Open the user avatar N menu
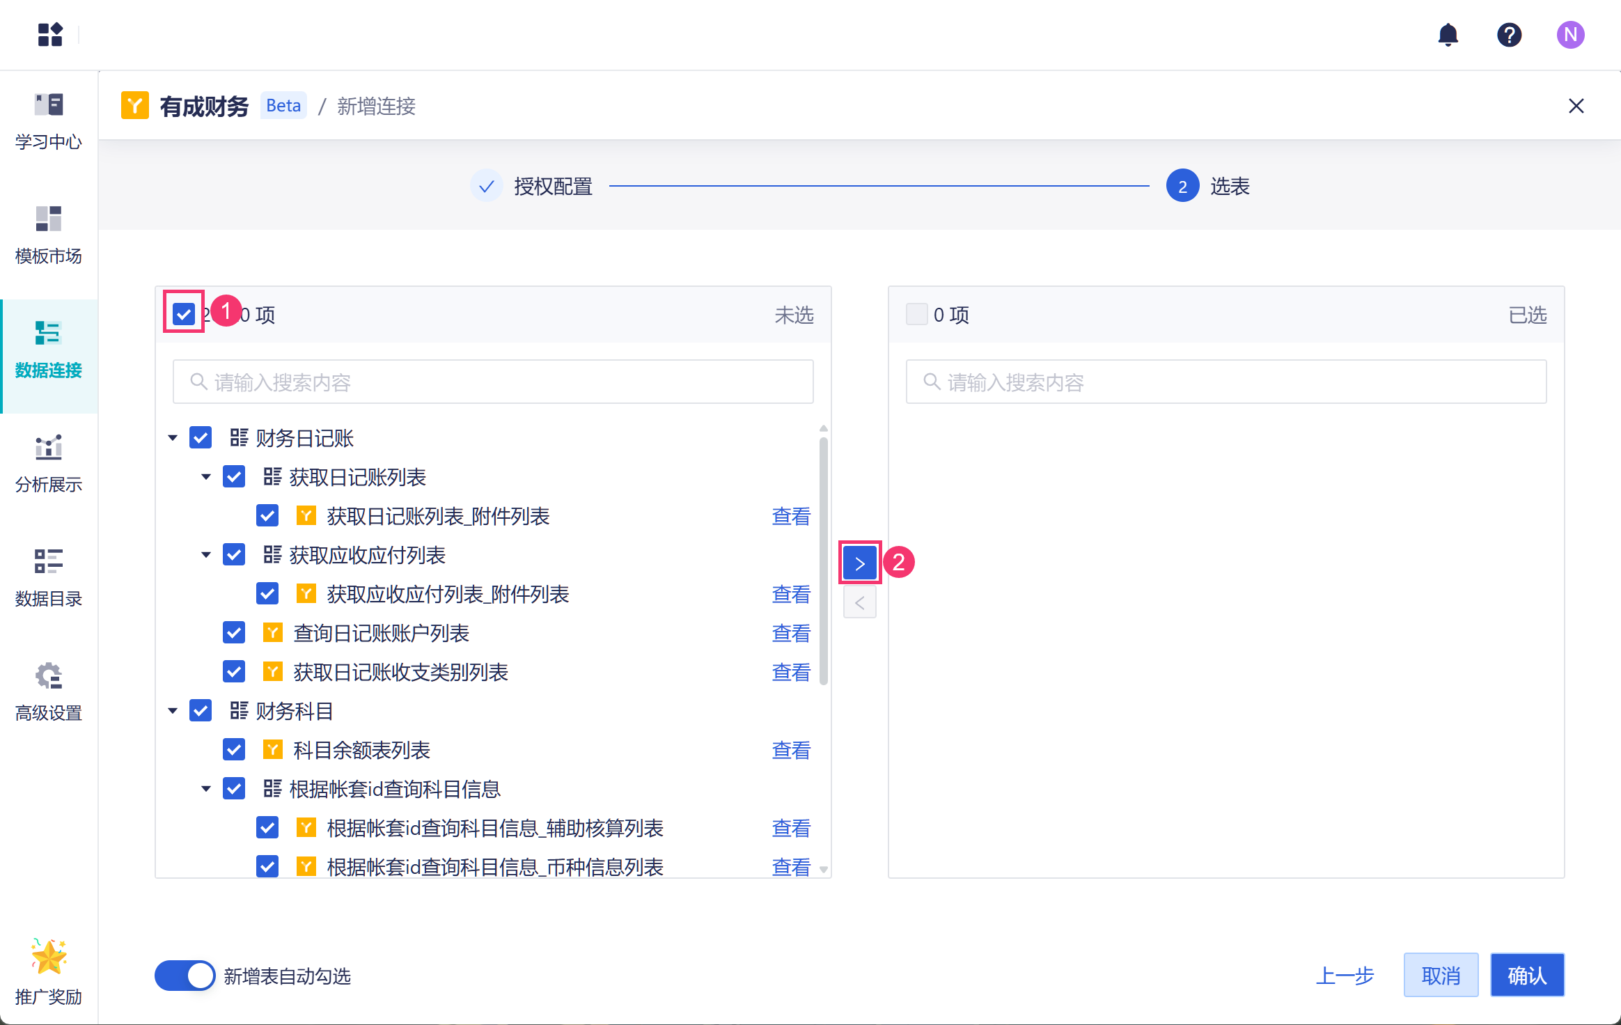Image resolution: width=1621 pixels, height=1025 pixels. (1570, 35)
